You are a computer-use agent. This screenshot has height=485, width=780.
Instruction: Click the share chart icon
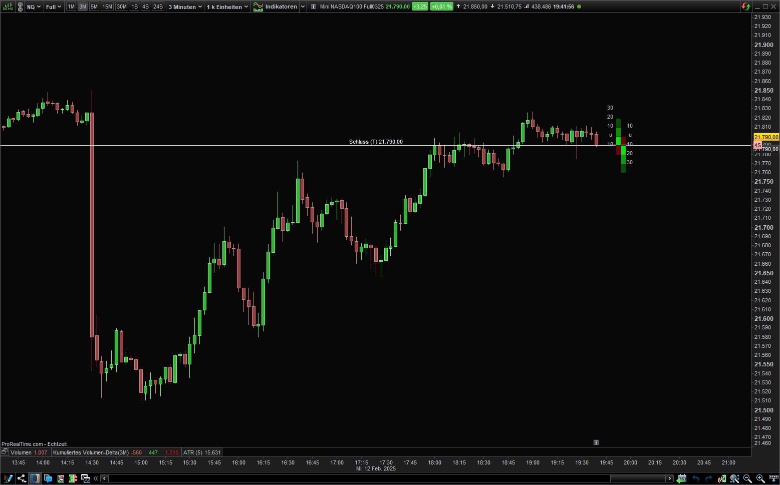point(22,478)
